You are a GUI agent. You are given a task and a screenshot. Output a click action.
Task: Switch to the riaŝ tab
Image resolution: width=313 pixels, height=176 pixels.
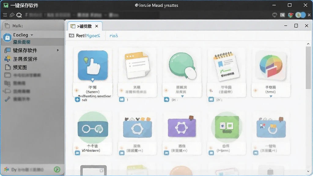114,36
